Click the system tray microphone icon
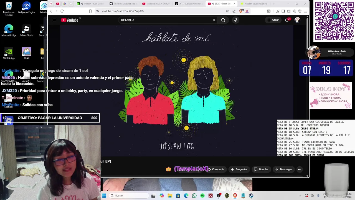The height and width of the screenshot is (200, 355). pos(318,196)
